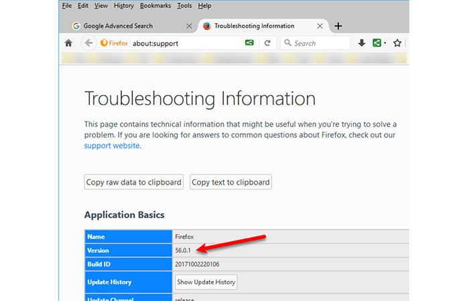
Task: Open the View menu
Action: pos(101,5)
